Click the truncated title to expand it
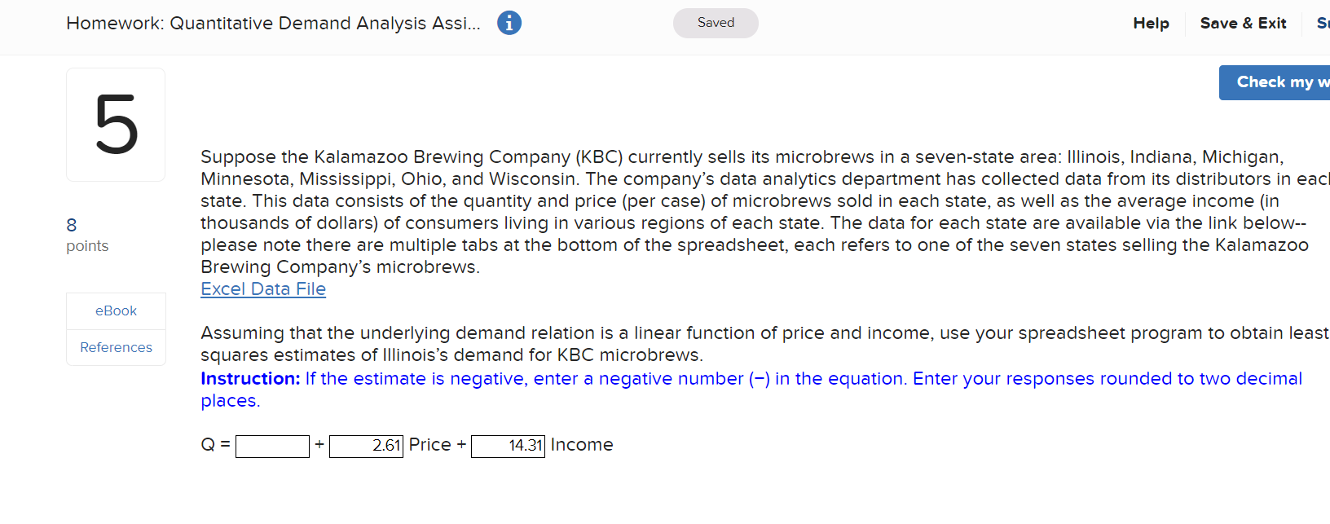The width and height of the screenshot is (1330, 524). pos(274,23)
